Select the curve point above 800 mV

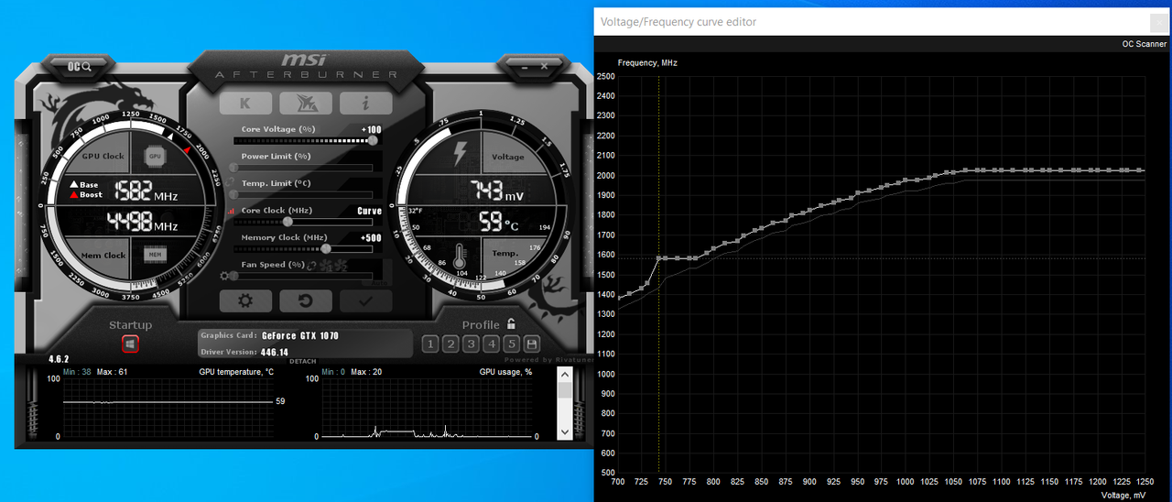713,249
